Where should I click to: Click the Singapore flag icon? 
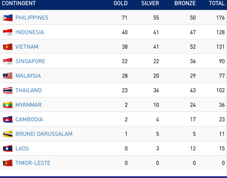[8, 61]
